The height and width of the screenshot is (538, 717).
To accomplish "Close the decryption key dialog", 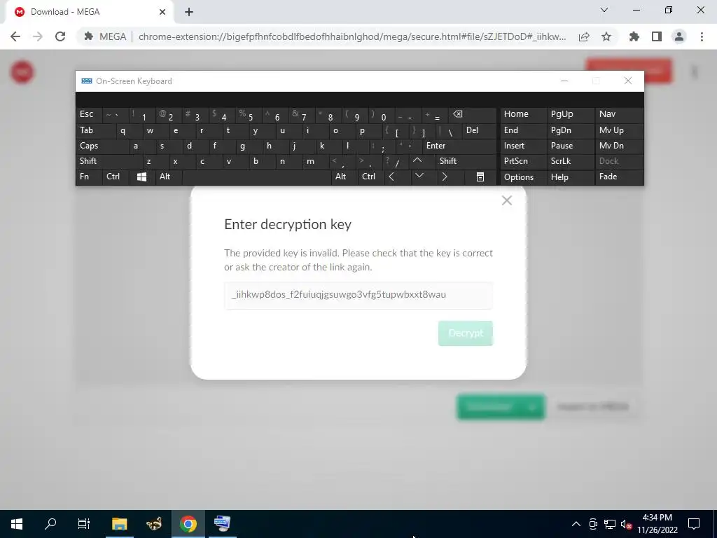I will tap(506, 200).
